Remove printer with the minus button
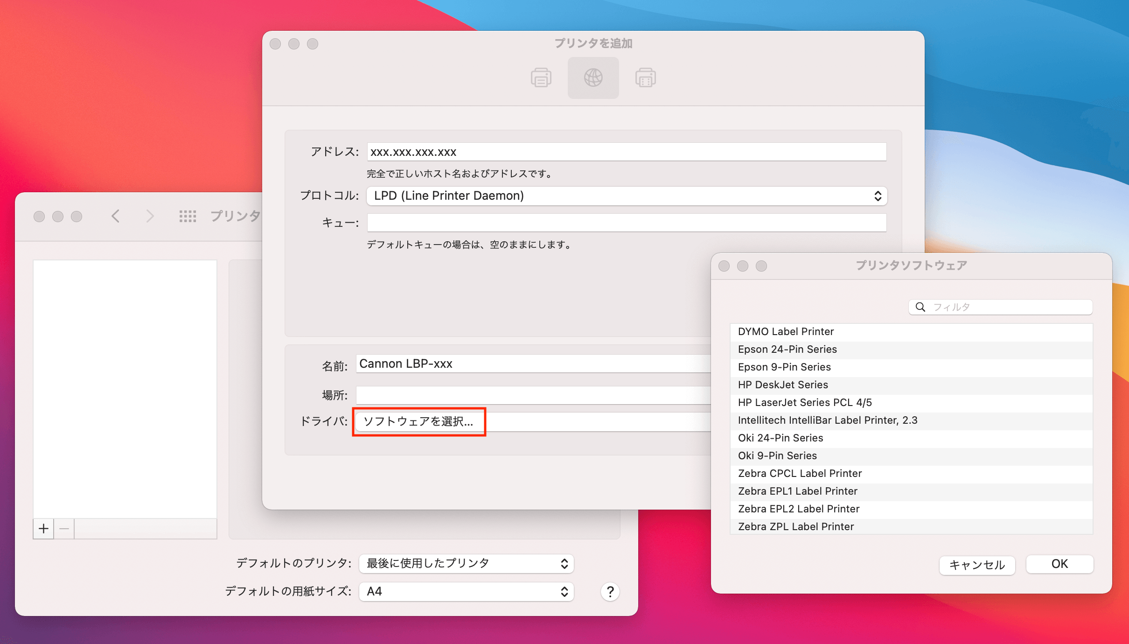 pos(64,529)
